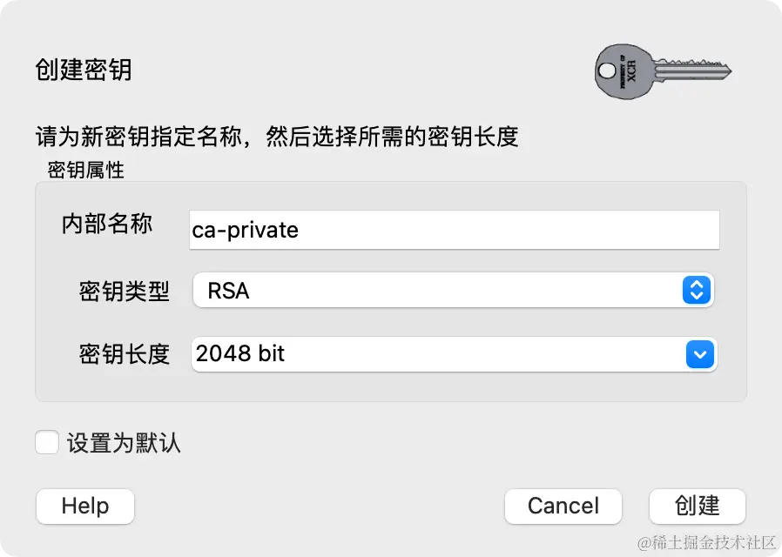Screen dimensions: 782x557
Task: Click the instruction text about specifying key name
Action: pyautogui.click(x=277, y=137)
